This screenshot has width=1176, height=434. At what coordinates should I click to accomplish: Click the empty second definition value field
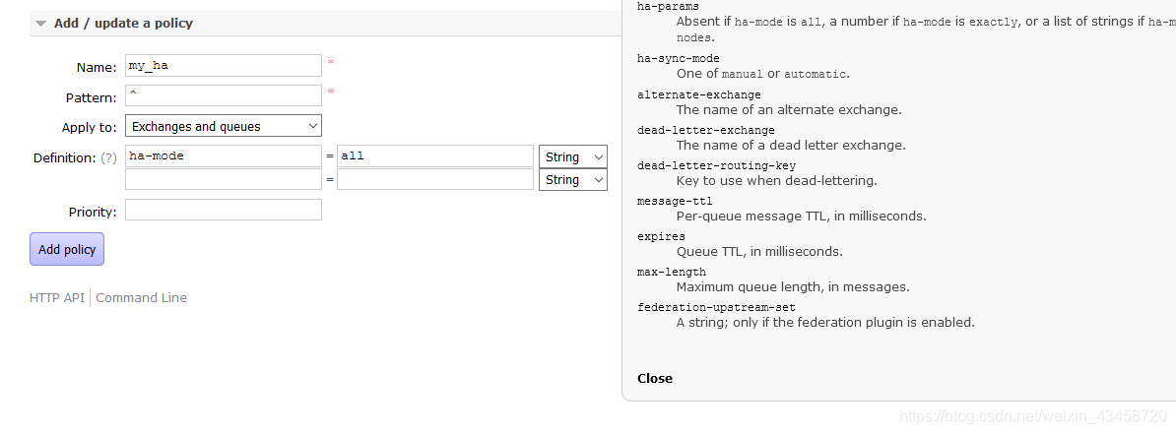[x=434, y=180]
